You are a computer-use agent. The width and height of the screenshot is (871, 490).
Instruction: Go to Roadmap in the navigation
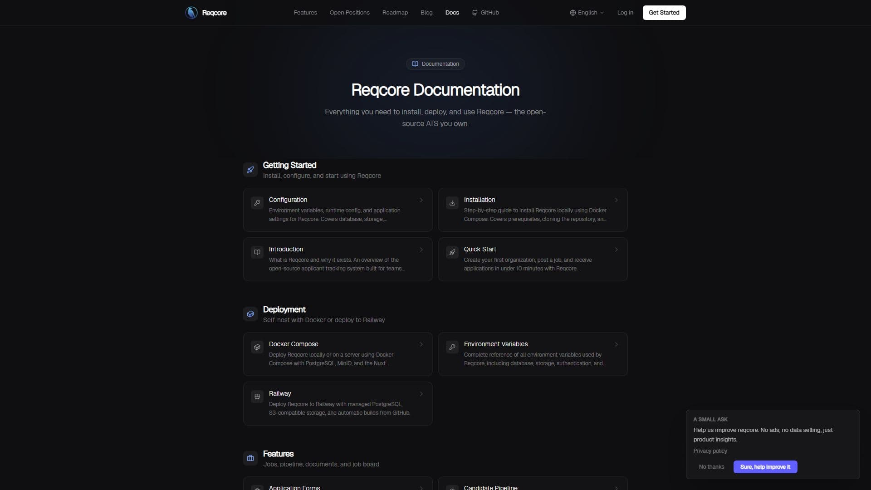395,13
